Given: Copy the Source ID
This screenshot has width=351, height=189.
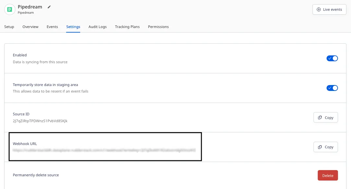Looking at the screenshot, I should 326,118.
